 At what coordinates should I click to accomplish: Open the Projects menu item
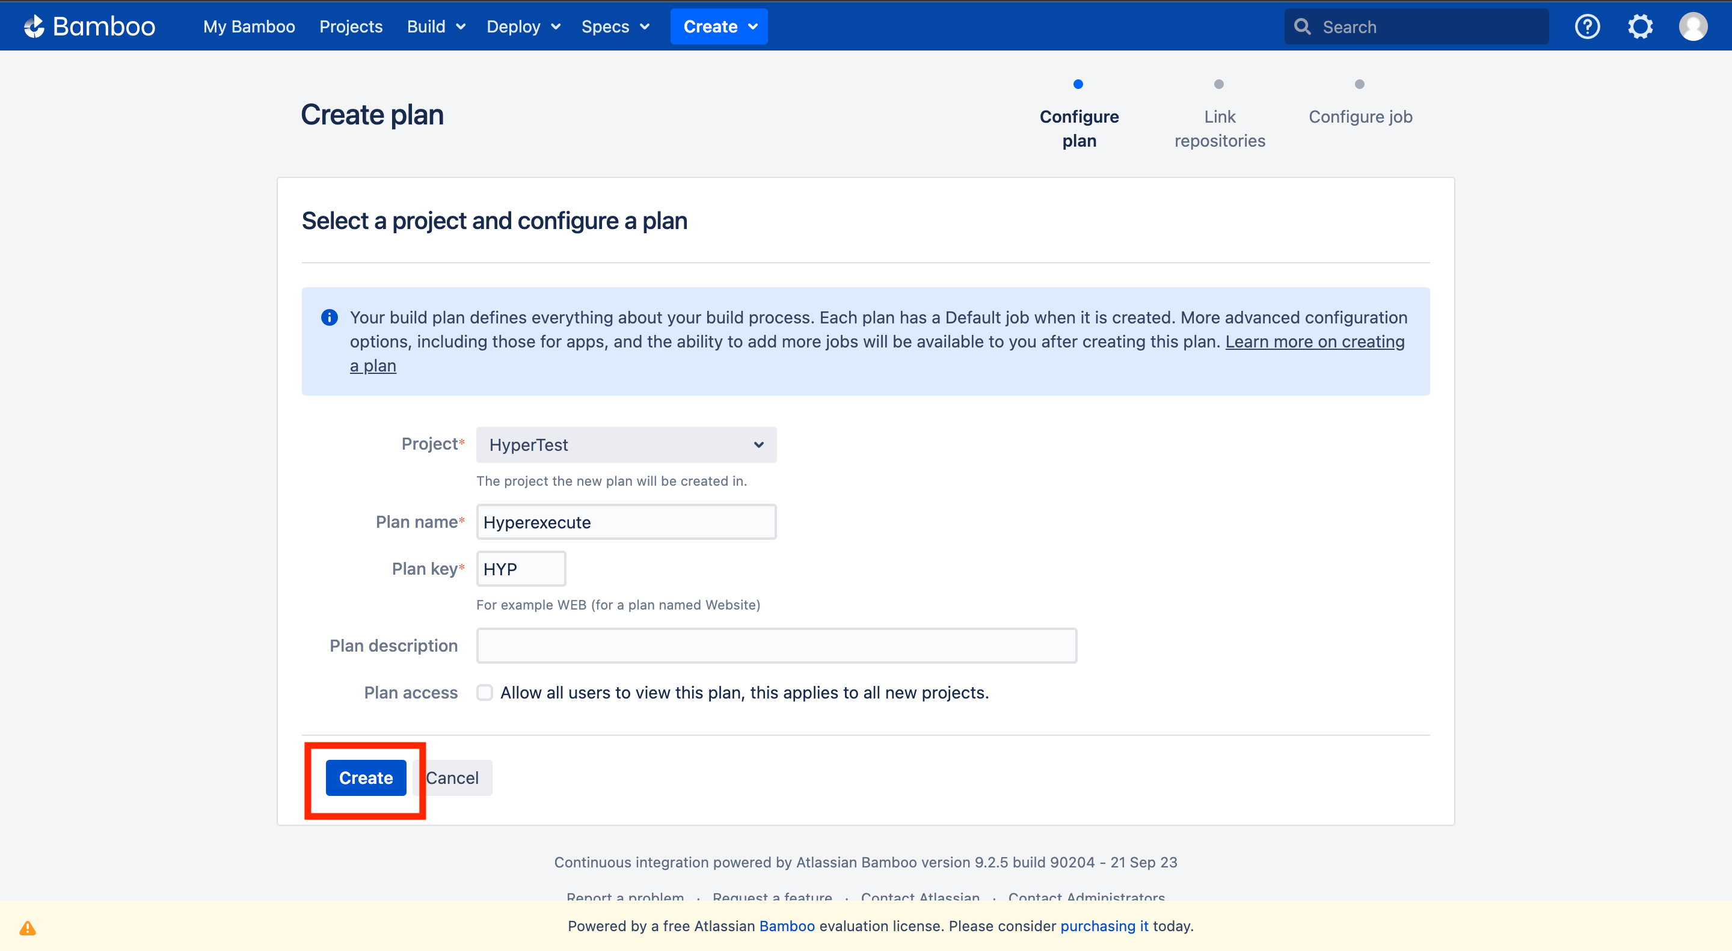[350, 27]
